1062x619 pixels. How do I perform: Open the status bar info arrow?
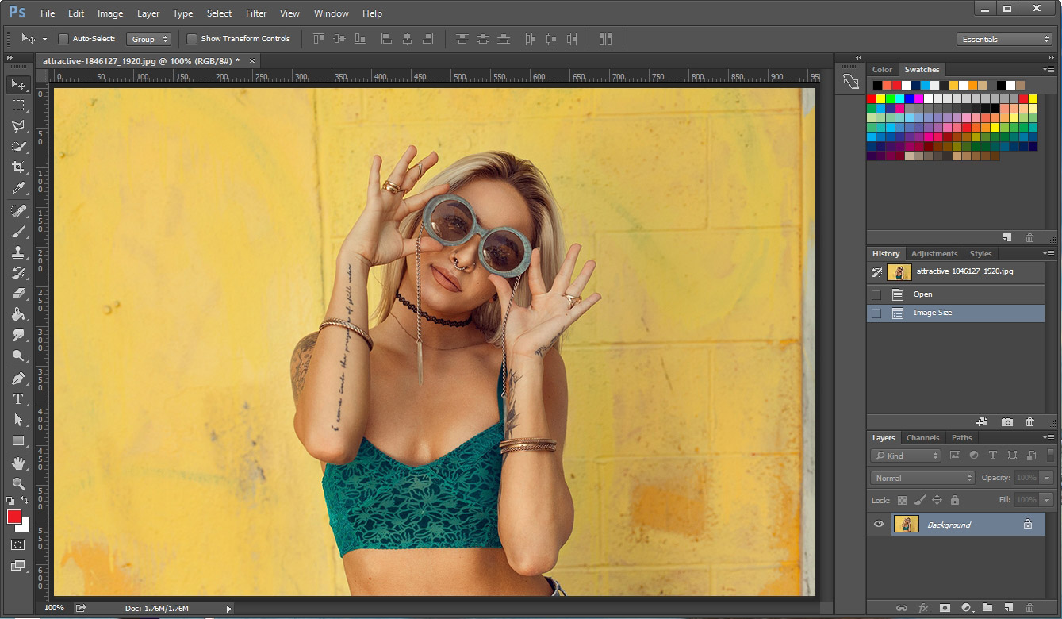(x=229, y=609)
